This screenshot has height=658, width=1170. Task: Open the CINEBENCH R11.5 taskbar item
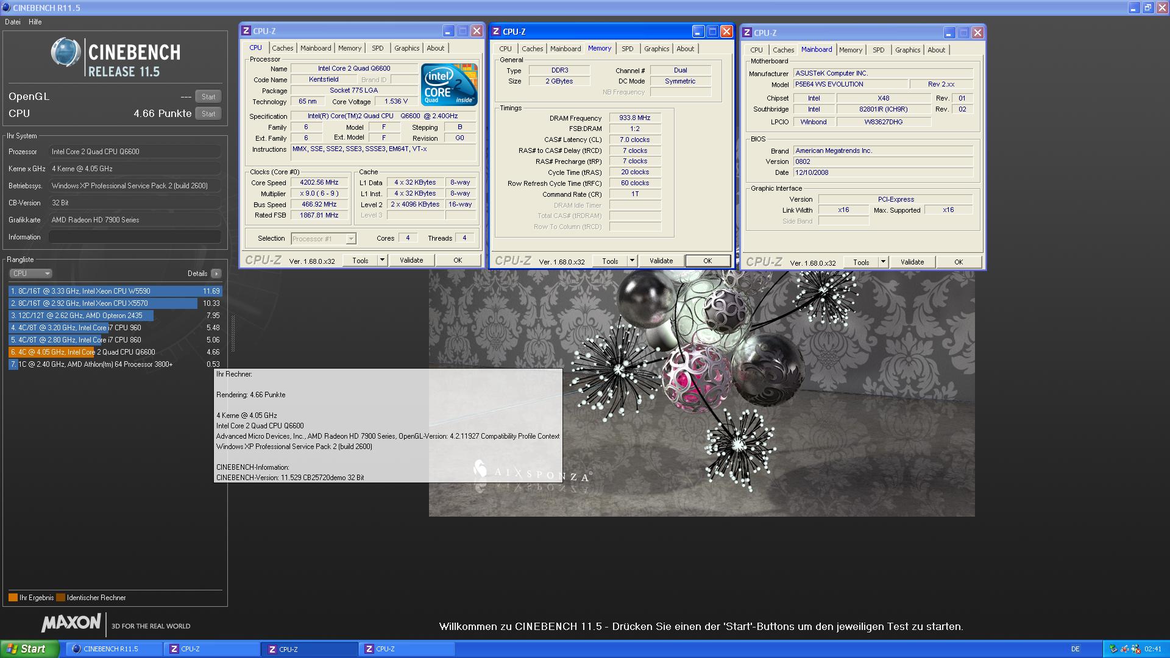tap(114, 649)
